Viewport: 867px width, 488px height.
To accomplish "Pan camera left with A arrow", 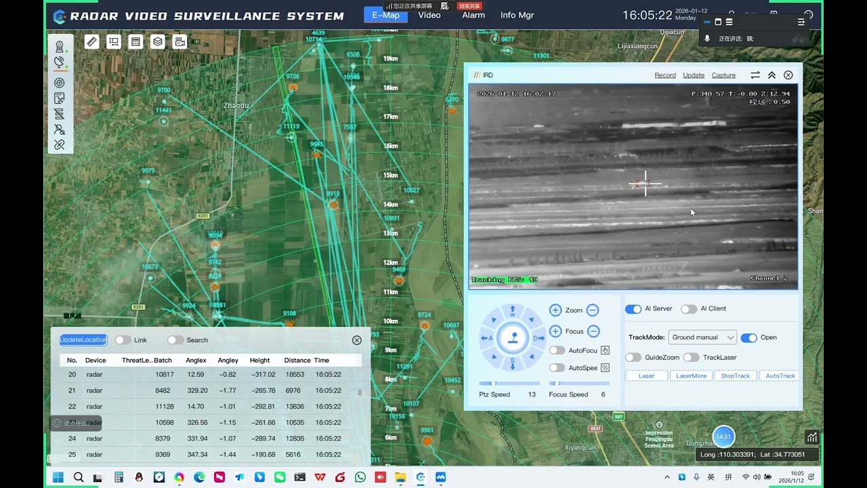I will pyautogui.click(x=486, y=338).
